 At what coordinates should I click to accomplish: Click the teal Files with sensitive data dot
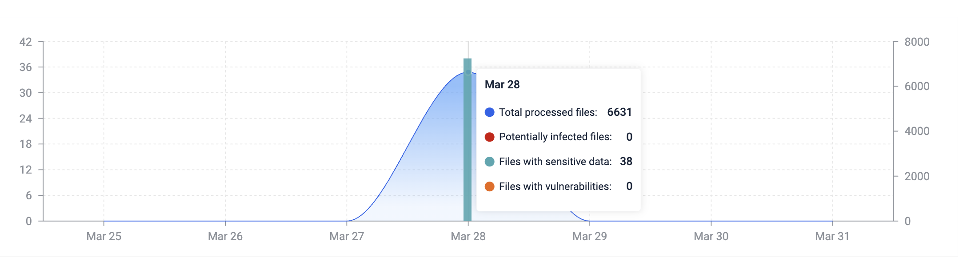point(489,162)
